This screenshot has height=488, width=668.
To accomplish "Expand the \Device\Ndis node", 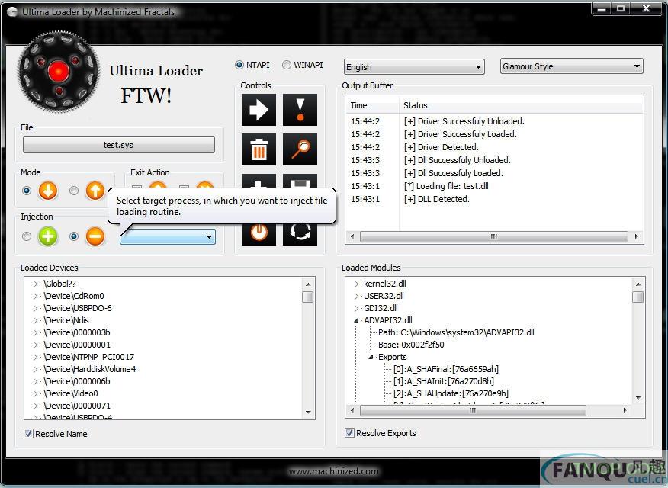I will tap(35, 320).
